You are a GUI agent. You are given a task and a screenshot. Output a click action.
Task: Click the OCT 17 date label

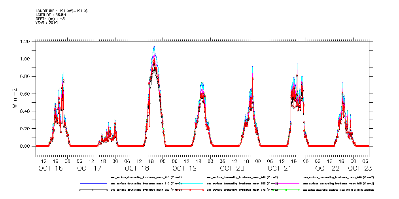89,168
